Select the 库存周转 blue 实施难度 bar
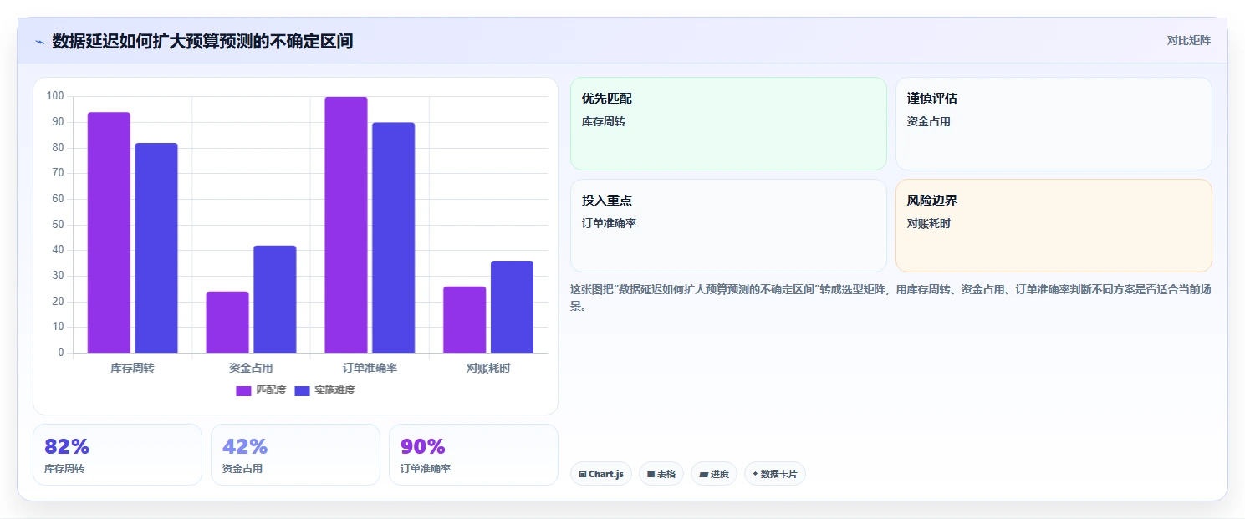This screenshot has width=1245, height=519. (156, 247)
